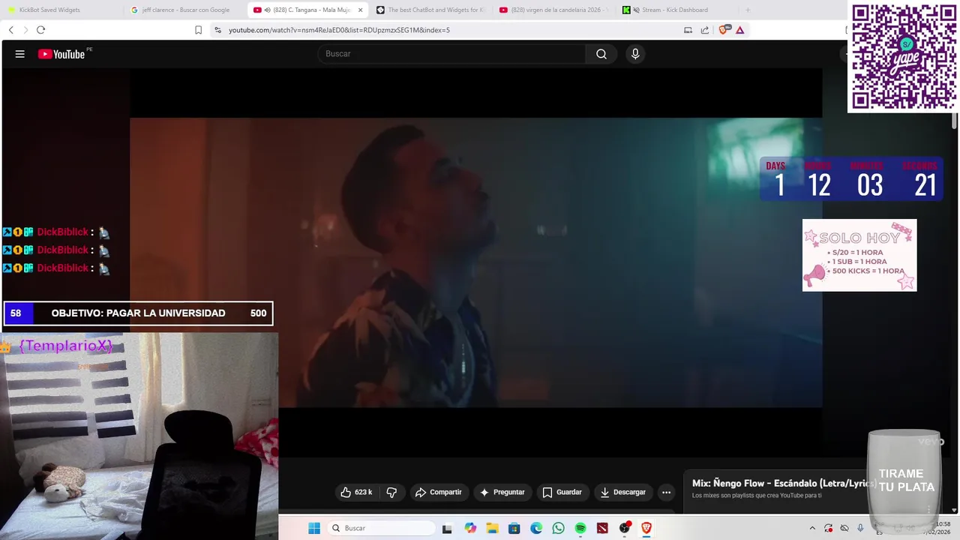Click the Compartir share button

point(439,492)
